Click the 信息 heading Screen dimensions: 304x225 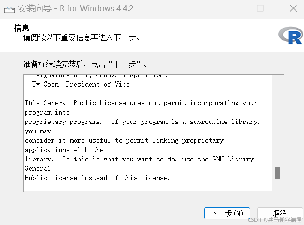click(x=21, y=28)
